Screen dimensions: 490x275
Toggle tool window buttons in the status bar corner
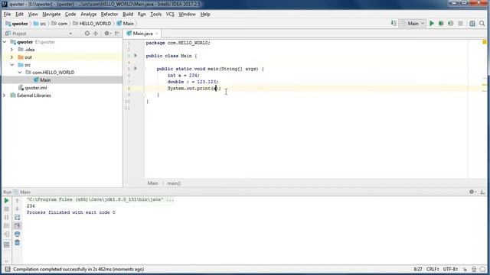(8, 269)
